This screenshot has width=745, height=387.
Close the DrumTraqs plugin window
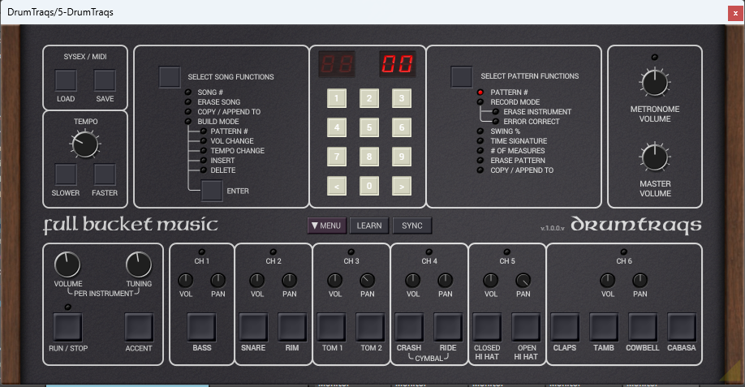coord(735,13)
